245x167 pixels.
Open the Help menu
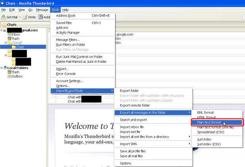65,10
